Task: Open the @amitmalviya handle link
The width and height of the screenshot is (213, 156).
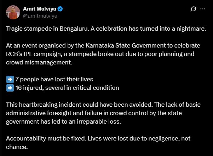Action: 40,15
